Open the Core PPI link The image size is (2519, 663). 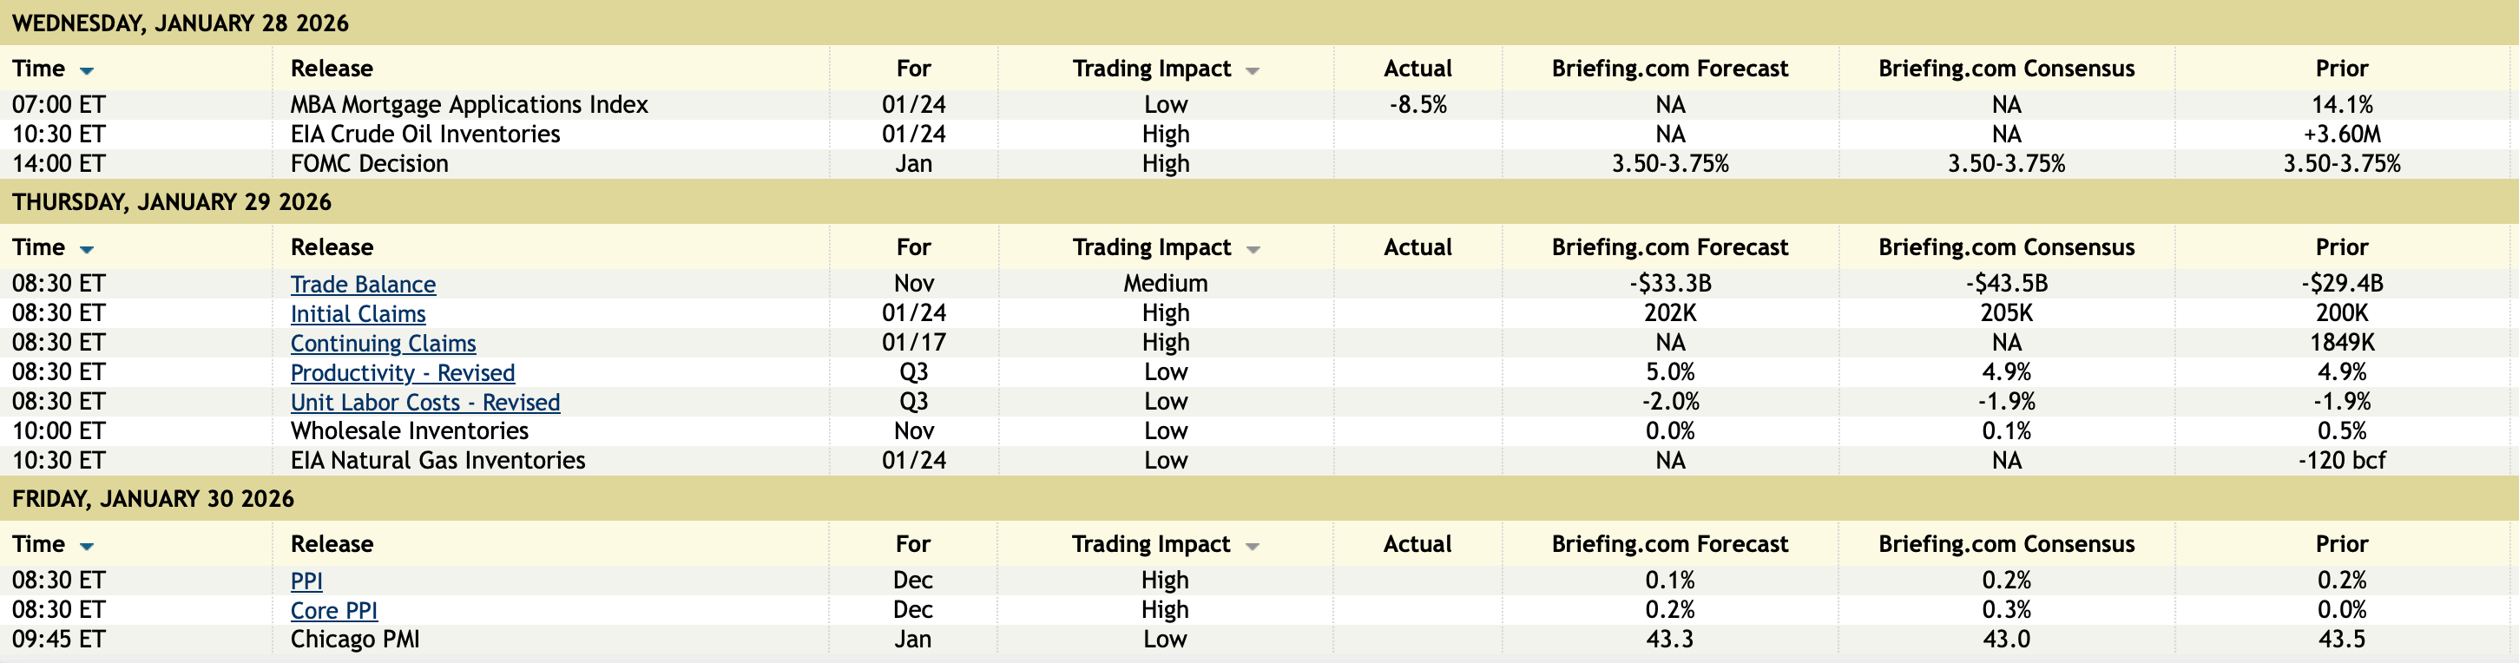(x=333, y=610)
